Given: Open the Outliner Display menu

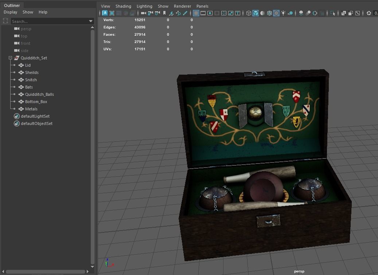Looking at the screenshot, I should point(10,12).
